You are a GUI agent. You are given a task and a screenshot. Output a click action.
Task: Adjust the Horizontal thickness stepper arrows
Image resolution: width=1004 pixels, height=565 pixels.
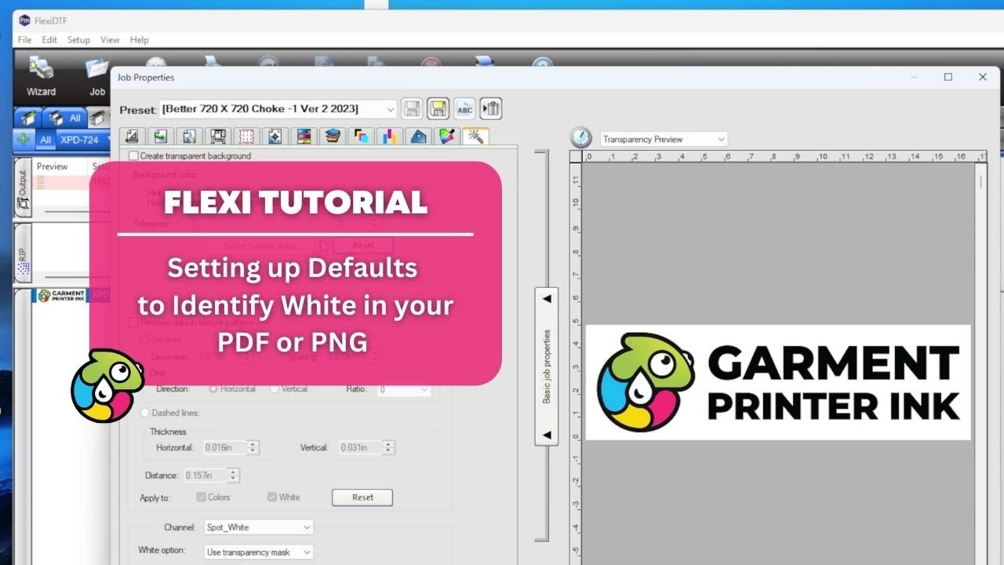[x=253, y=447]
